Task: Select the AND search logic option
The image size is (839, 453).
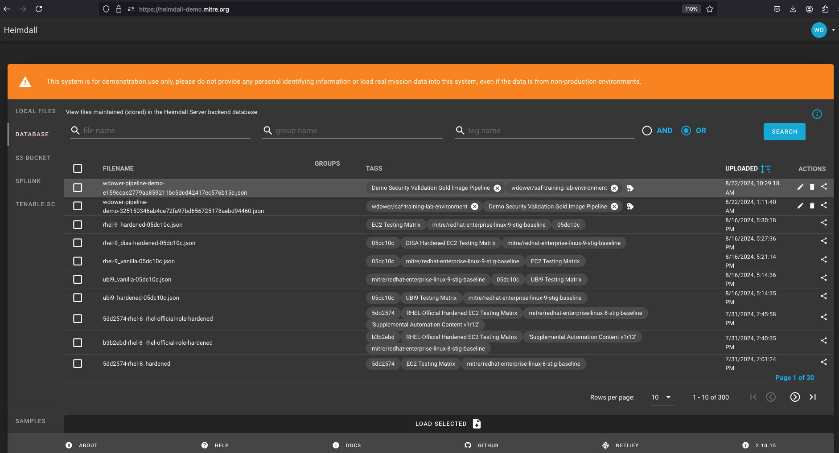Action: coord(647,131)
